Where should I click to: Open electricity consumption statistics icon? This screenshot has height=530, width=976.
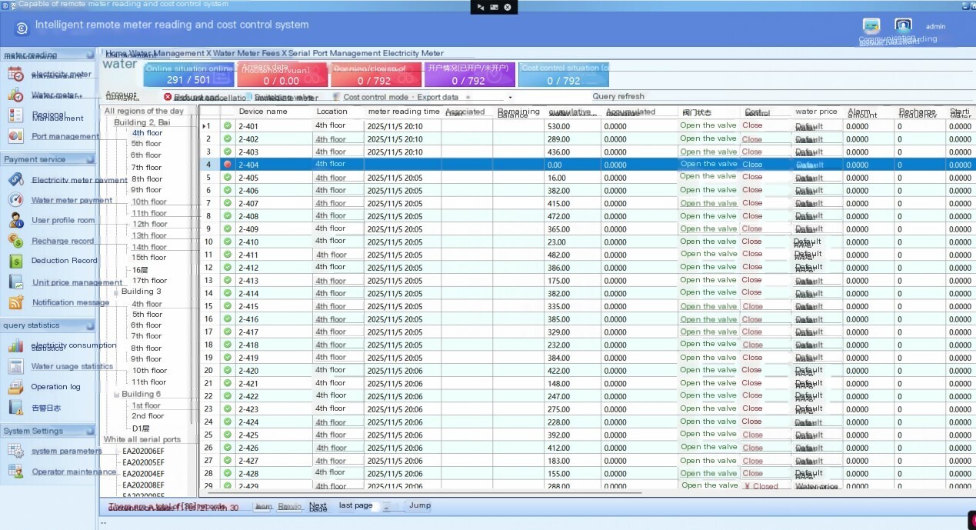point(15,346)
